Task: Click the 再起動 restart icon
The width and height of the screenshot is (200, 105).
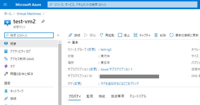Action: pyautogui.click(x=101, y=35)
